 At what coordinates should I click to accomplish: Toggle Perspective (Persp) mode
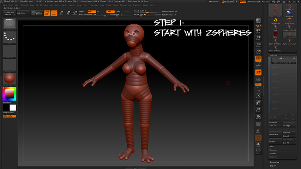(258, 58)
